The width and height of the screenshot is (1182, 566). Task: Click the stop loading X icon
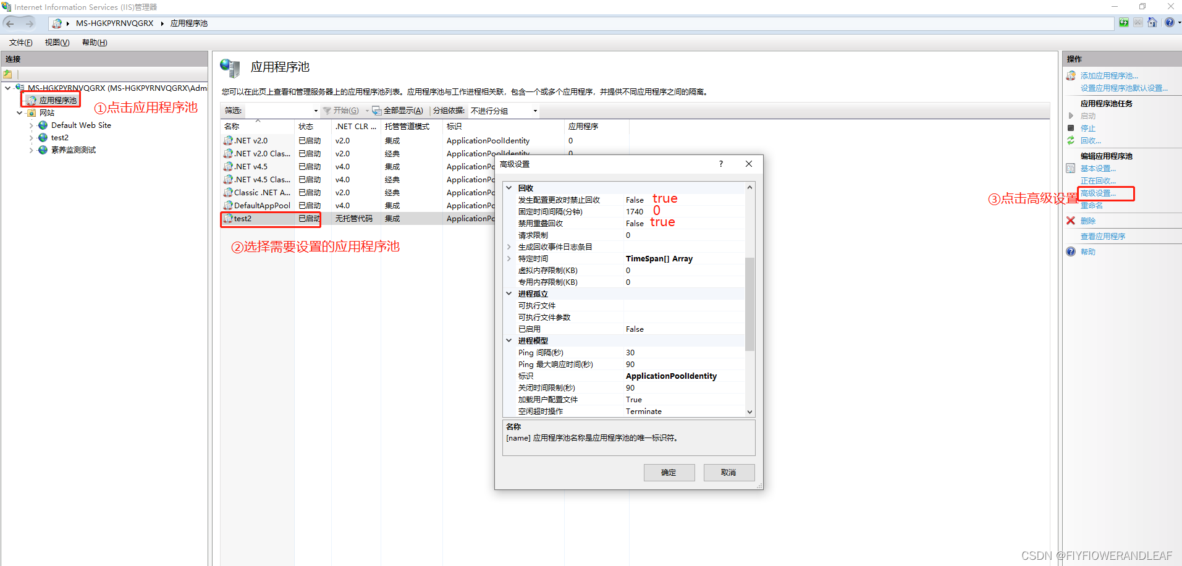tap(1138, 23)
